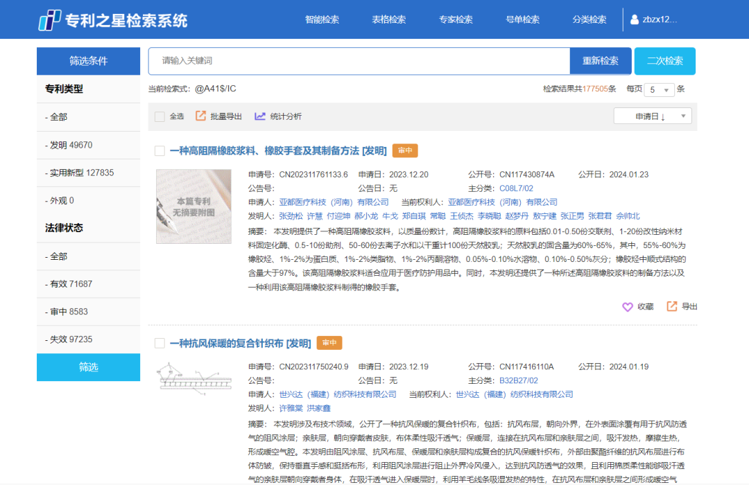Click the batch export (批量导出) icon
This screenshot has height=485, width=749.
200,116
